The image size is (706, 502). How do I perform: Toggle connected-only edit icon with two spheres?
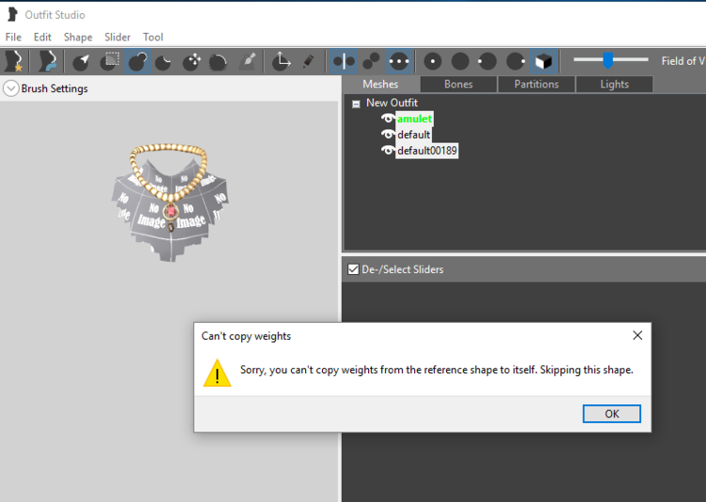[x=372, y=61]
